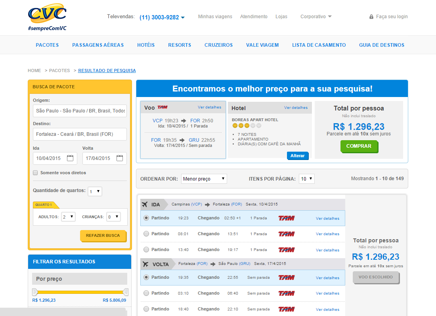Viewport: 436px width, 316px height.
Task: Click TAM logo on the 03:10 return row
Action: point(287,293)
